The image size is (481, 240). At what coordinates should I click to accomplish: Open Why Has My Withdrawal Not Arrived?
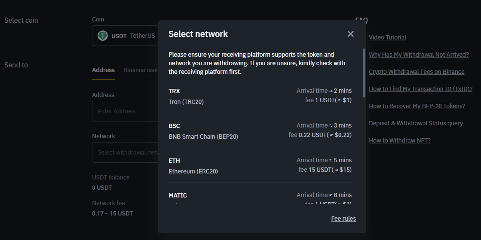[419, 55]
